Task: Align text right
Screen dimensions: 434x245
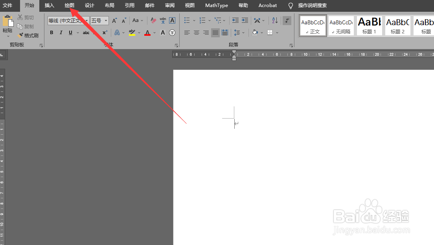Action: click(206, 33)
